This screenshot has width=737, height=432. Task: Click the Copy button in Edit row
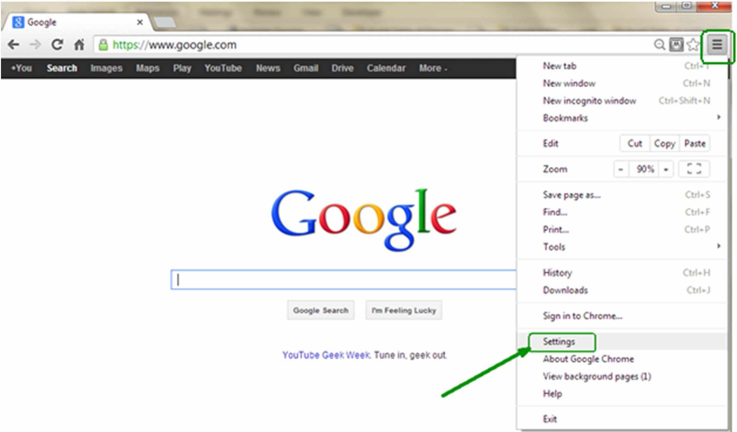pyautogui.click(x=664, y=143)
